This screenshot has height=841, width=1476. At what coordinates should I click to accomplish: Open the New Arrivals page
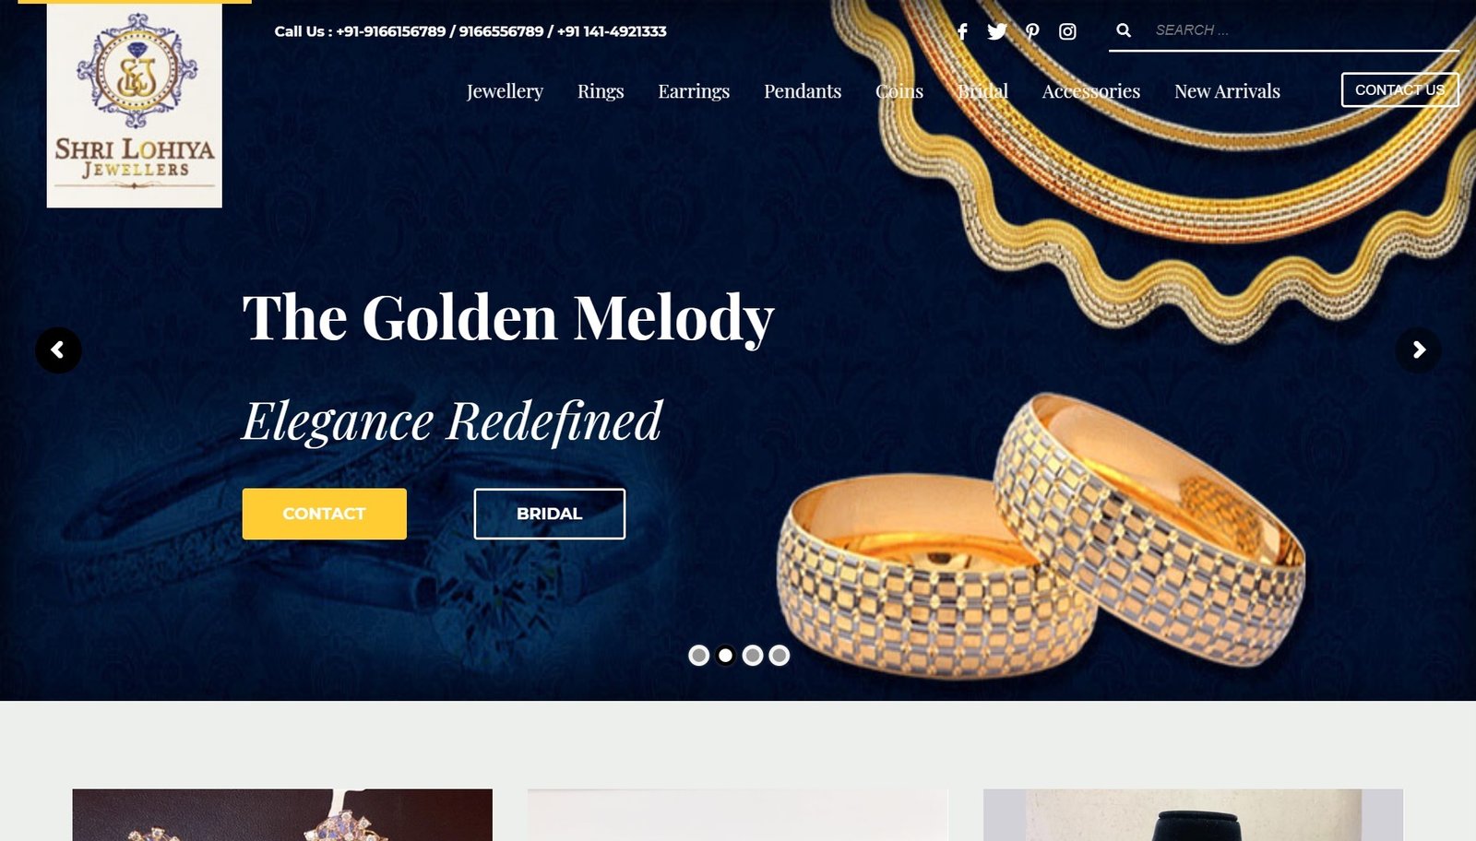(1227, 91)
